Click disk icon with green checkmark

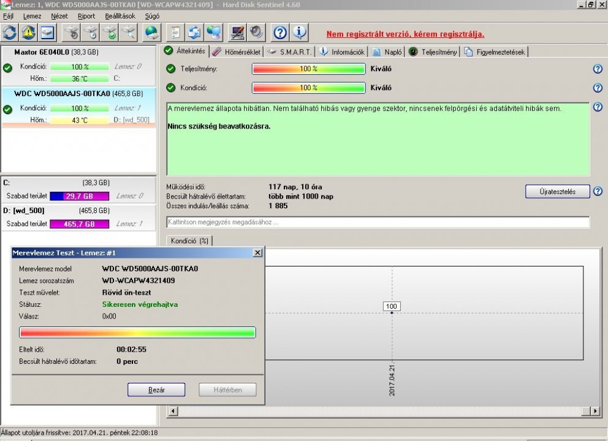109,33
